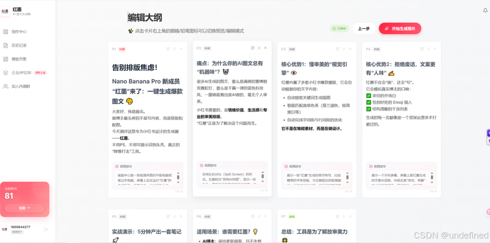Click the purple floating widget at right edge
The height and width of the screenshot is (243, 490).
point(489,133)
